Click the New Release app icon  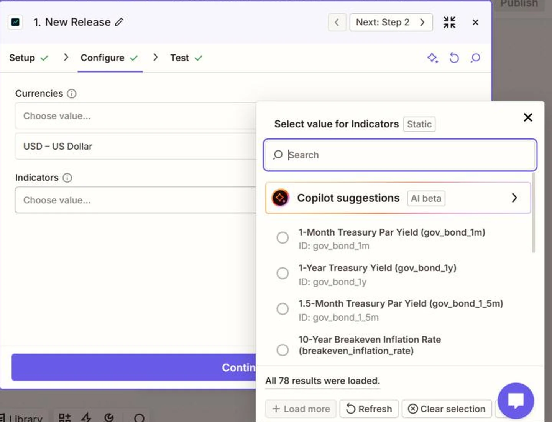point(15,22)
